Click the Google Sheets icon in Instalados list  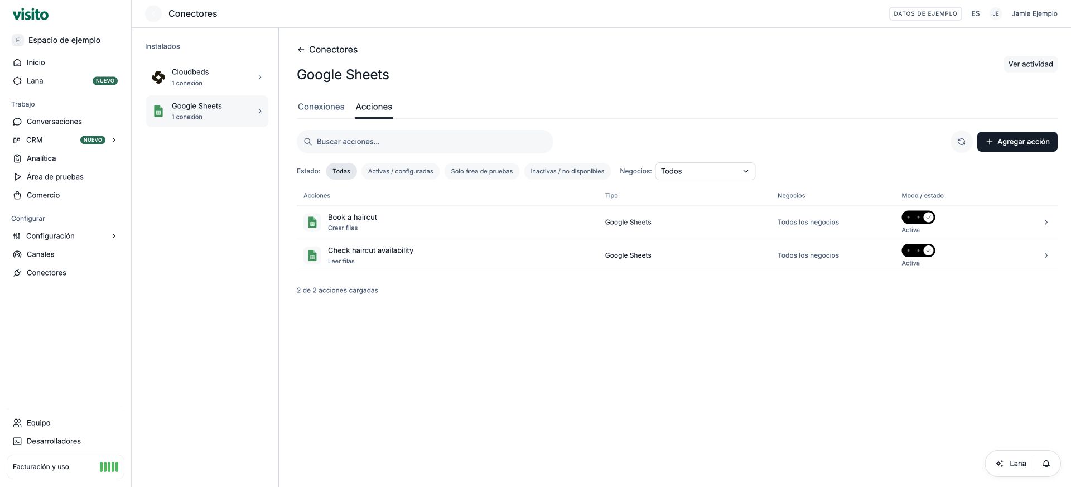[158, 111]
